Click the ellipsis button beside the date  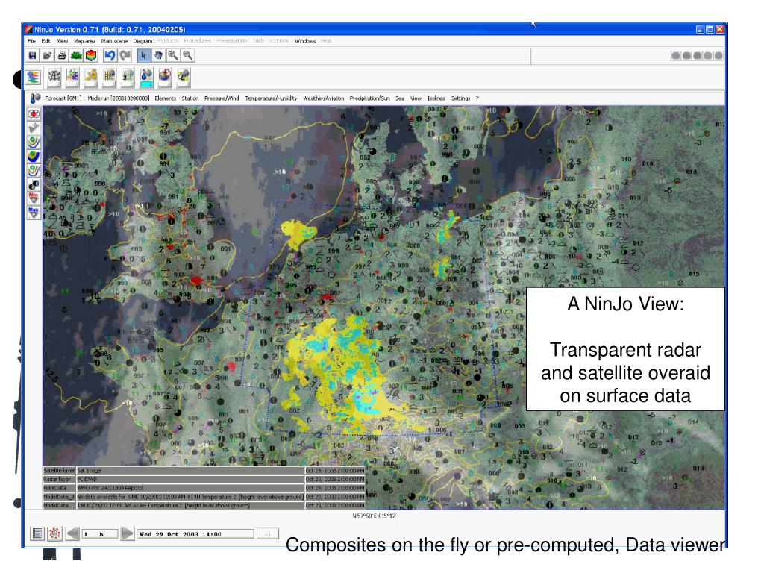click(268, 534)
